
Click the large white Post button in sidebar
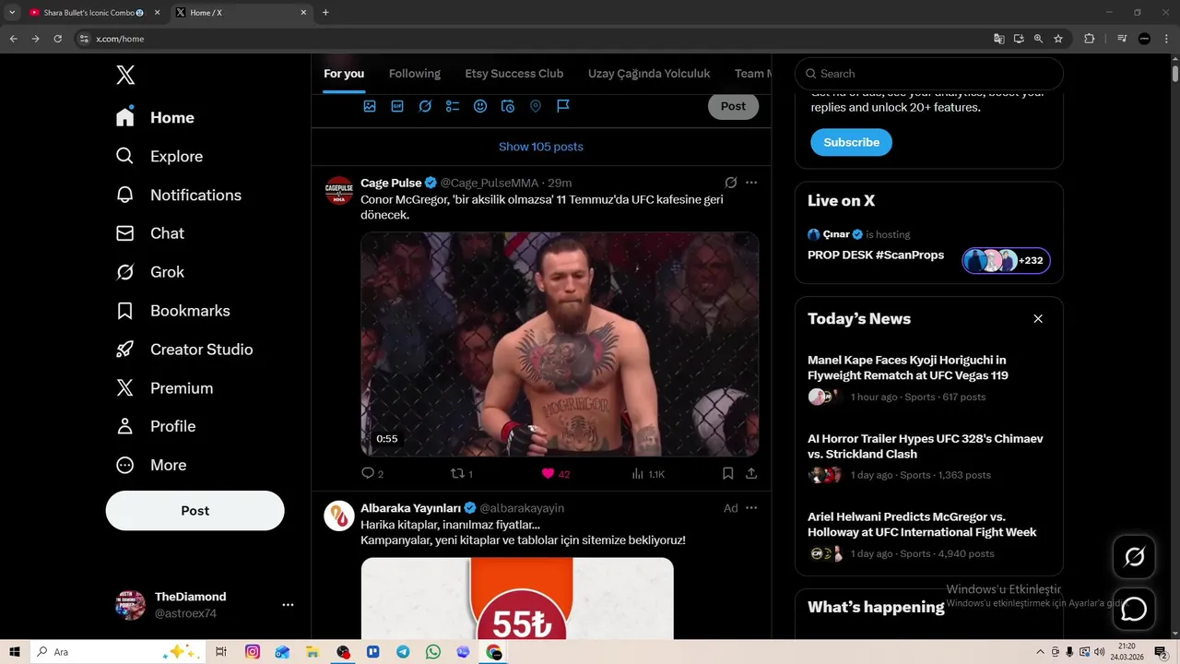point(195,511)
